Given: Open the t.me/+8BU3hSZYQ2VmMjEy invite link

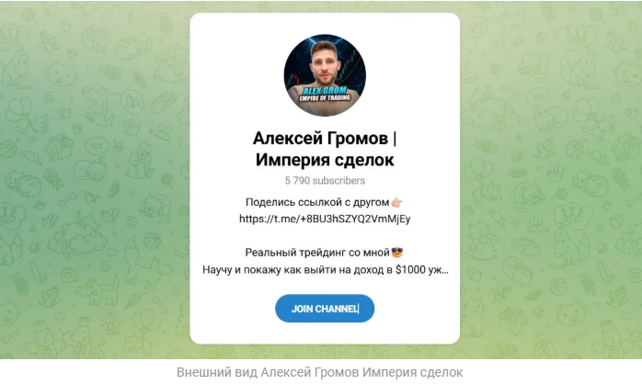Looking at the screenshot, I should point(325,219).
